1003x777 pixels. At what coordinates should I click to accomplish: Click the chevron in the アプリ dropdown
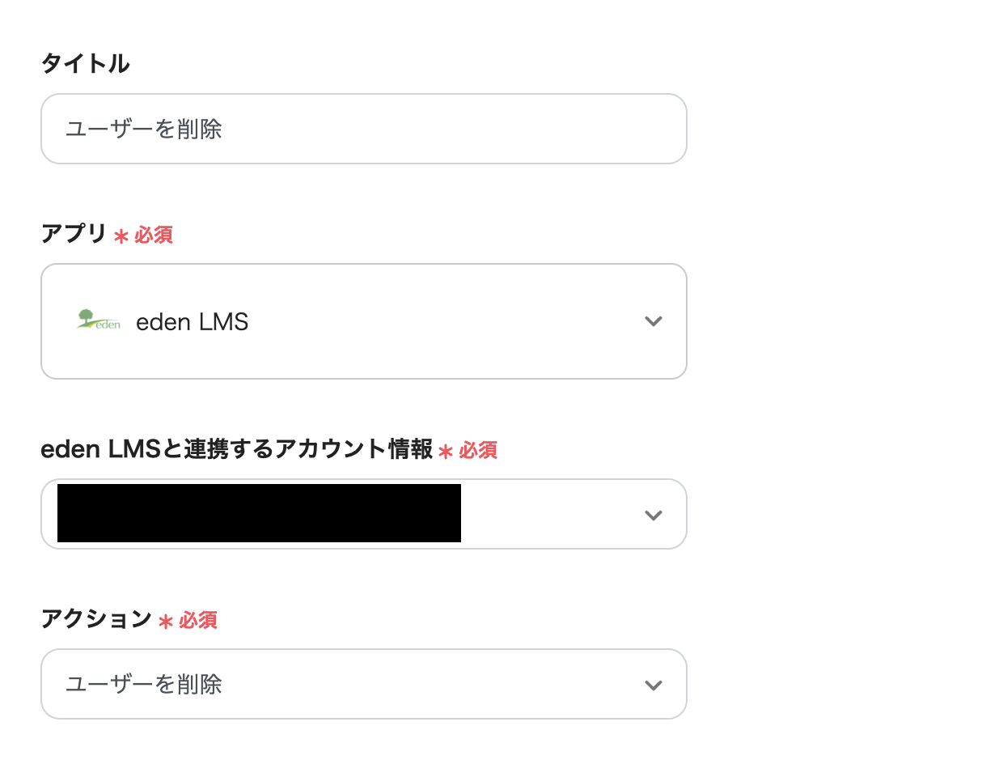(654, 321)
